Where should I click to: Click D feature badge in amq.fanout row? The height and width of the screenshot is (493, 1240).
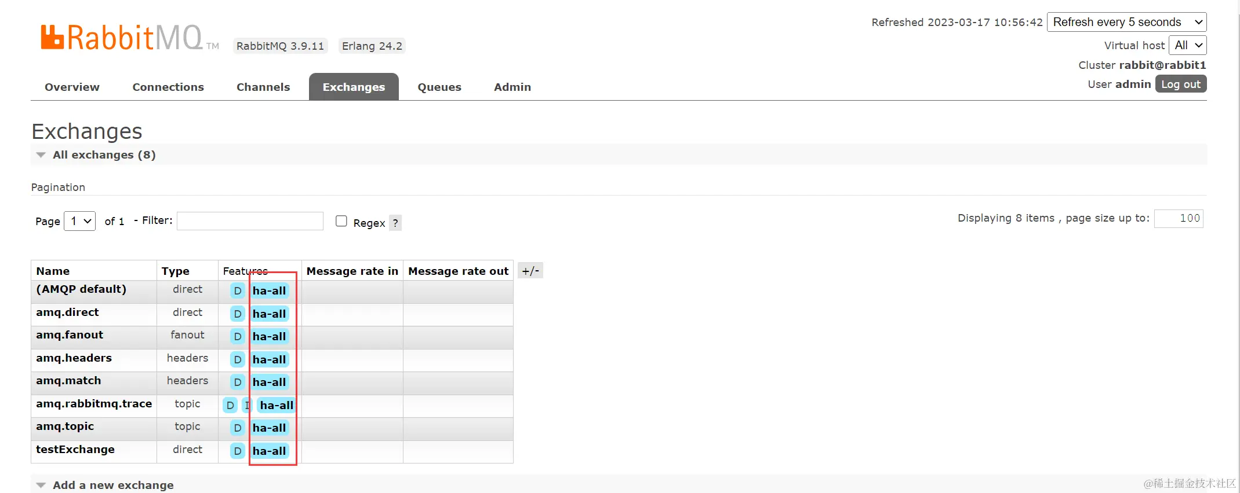237,336
